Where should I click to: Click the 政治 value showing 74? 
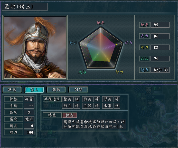click(x=160, y=59)
